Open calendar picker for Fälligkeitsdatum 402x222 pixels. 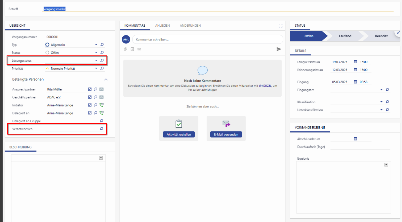pos(355,62)
